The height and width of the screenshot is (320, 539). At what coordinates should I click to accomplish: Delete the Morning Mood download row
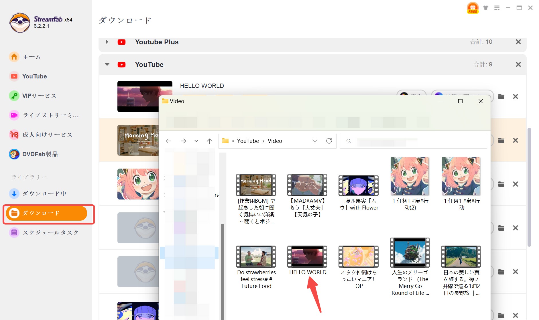coord(516,140)
